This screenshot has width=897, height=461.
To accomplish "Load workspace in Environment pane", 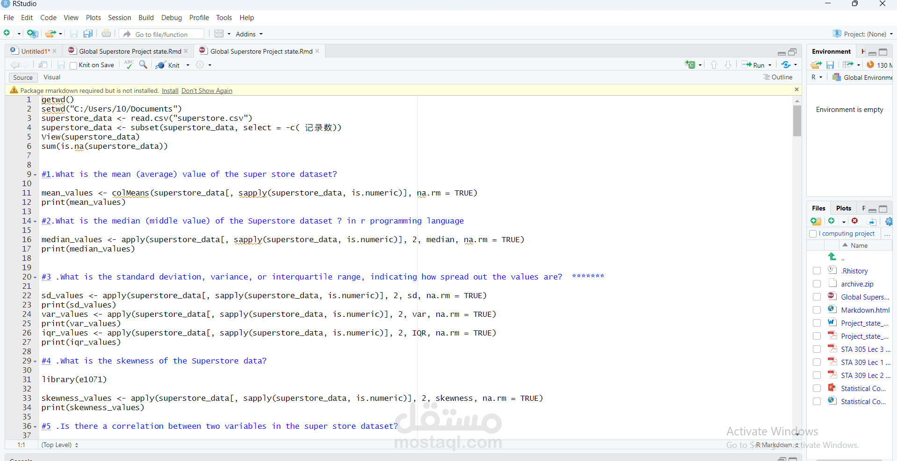I will (816, 65).
